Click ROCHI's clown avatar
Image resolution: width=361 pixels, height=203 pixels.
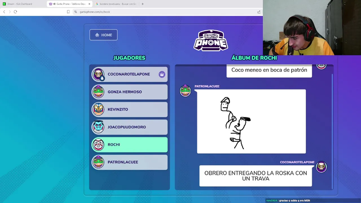pos(98,145)
